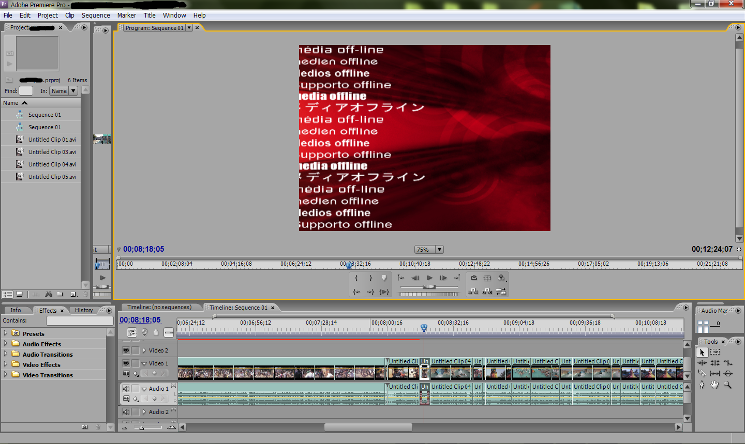Open the Trim monitor
The image size is (745, 444).
501,292
